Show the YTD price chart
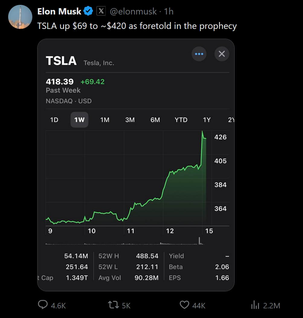Screen dimensions: 303x318 [x=181, y=120]
